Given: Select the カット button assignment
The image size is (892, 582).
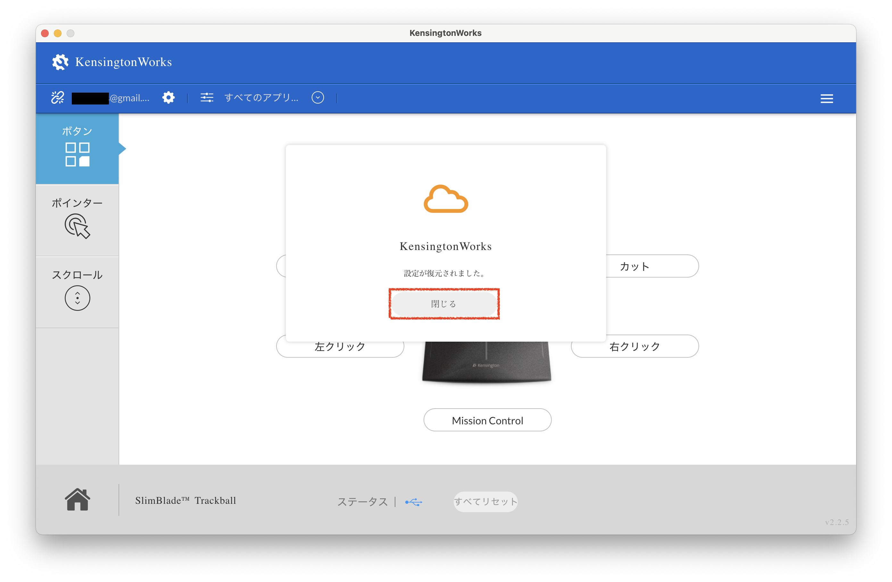Looking at the screenshot, I should coord(652,266).
